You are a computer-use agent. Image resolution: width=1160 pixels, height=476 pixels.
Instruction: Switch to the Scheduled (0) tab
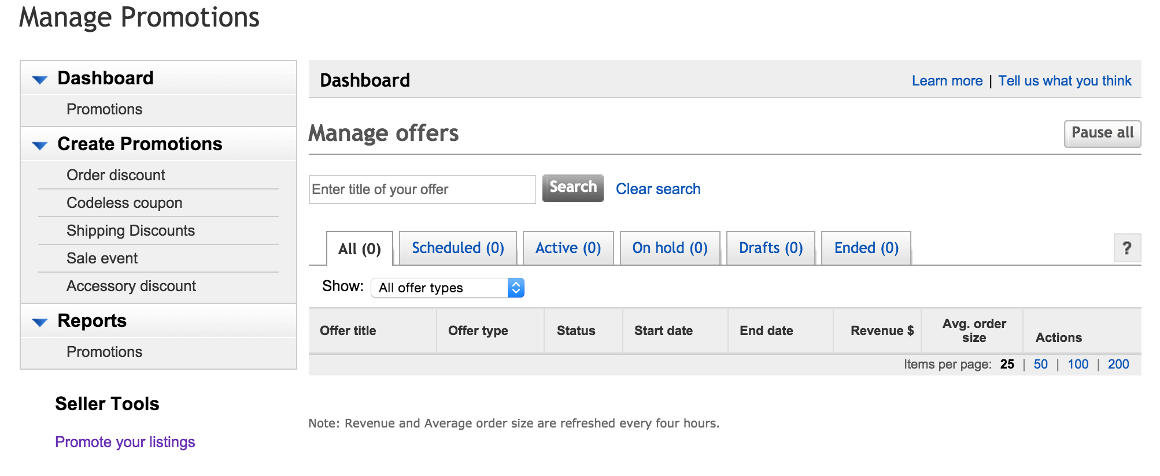[457, 248]
